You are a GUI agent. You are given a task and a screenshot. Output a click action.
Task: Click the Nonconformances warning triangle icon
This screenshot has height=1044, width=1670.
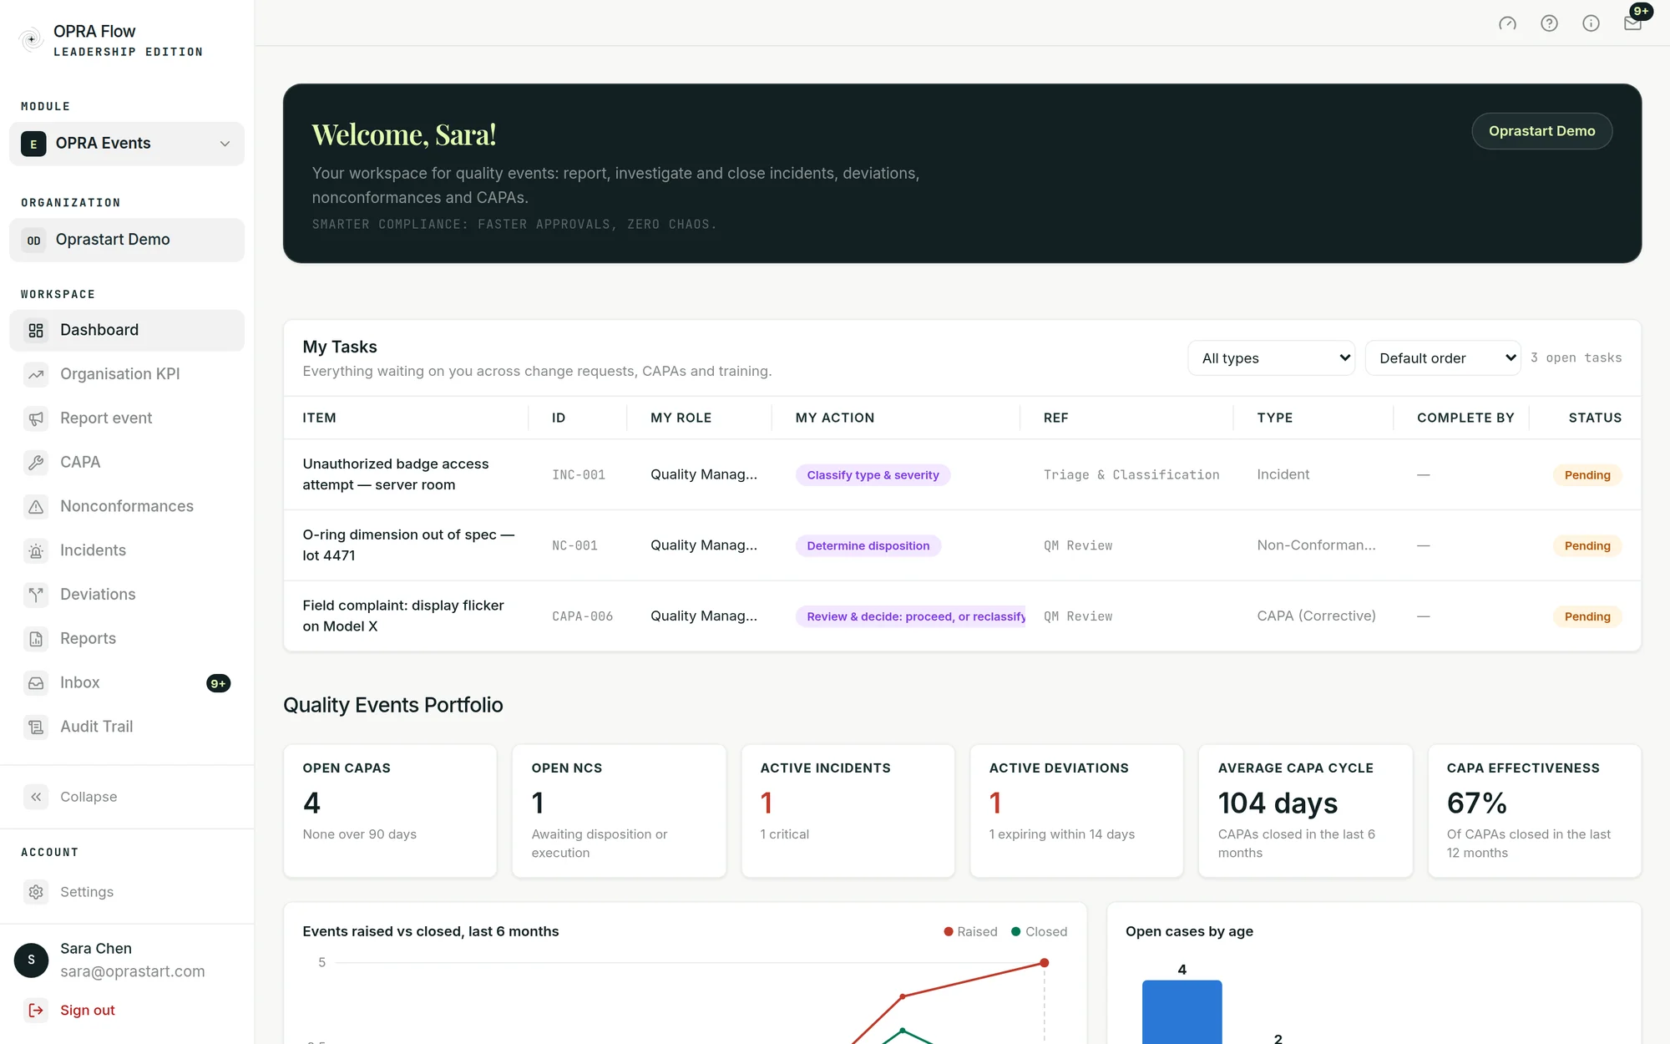pos(36,506)
